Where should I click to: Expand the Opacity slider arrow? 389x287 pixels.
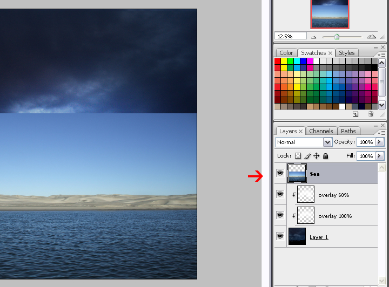[379, 142]
